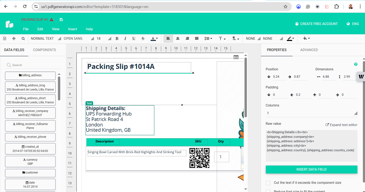Expand the Normal Text style dropdown

point(46,38)
